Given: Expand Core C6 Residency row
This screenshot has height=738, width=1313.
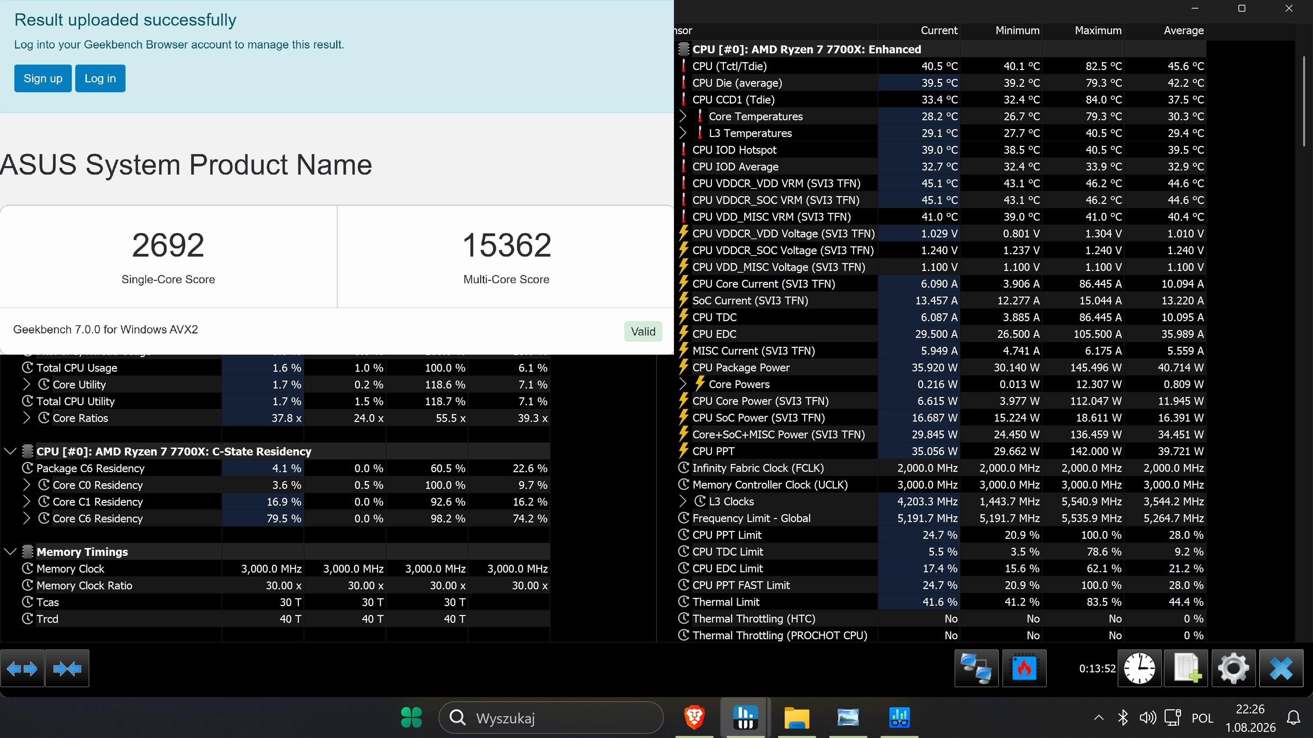Looking at the screenshot, I should (27, 519).
